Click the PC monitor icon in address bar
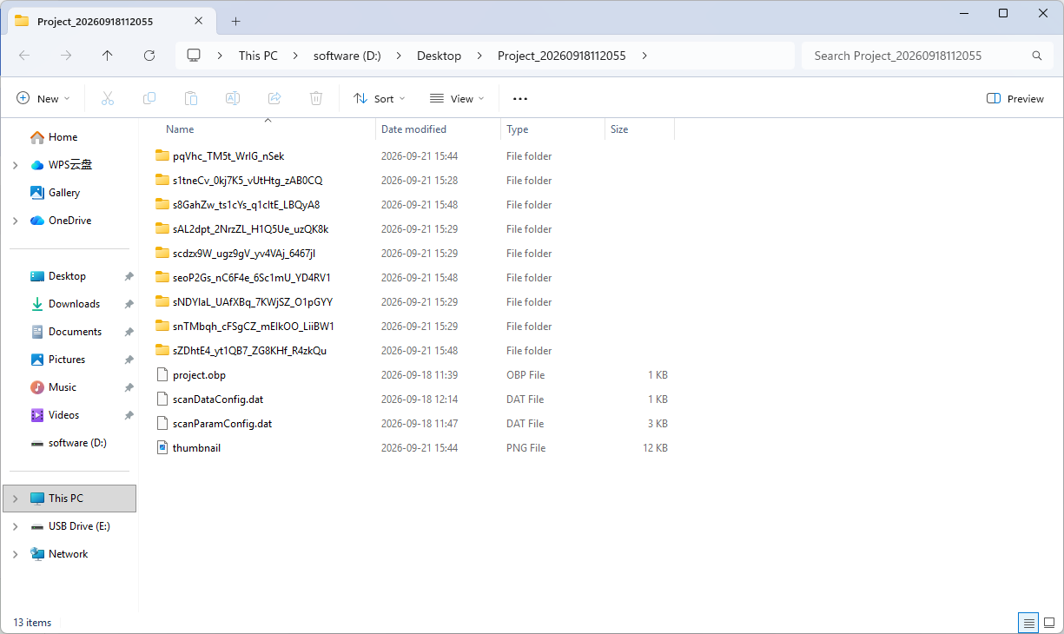Screen dimensions: 1064x634 [x=194, y=56]
